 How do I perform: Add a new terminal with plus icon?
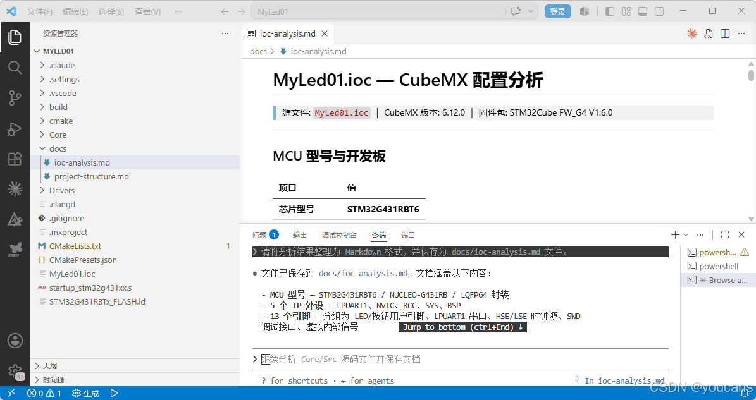coord(675,235)
